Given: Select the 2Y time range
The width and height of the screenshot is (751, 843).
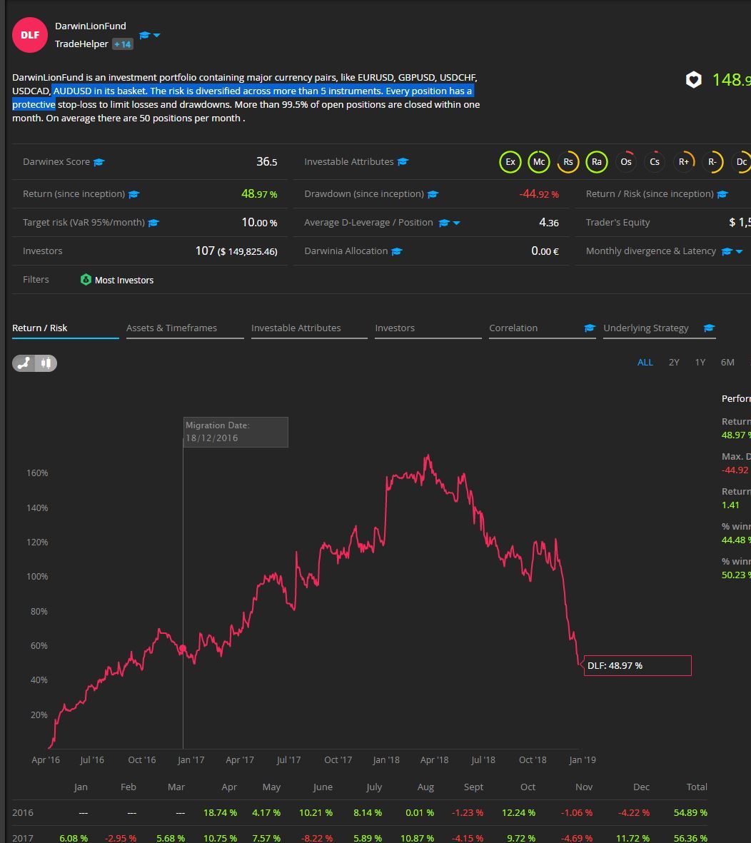Looking at the screenshot, I should click(x=674, y=363).
